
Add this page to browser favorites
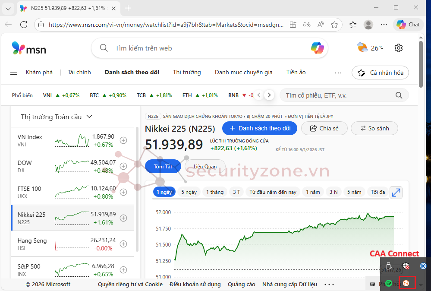coord(334,25)
